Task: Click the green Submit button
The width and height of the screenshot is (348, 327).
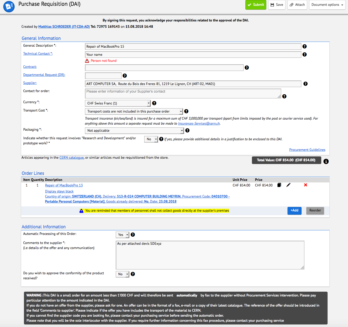Action: [256, 5]
